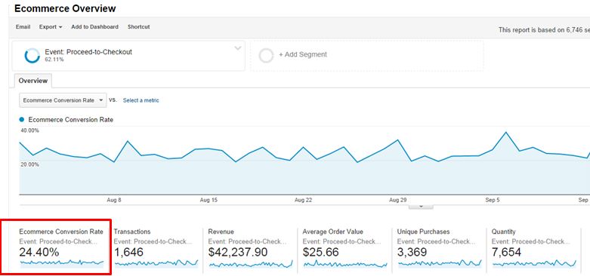Select the Quantity 7,654 scorecard
Image resolution: width=590 pixels, height=276 pixels.
(x=533, y=248)
